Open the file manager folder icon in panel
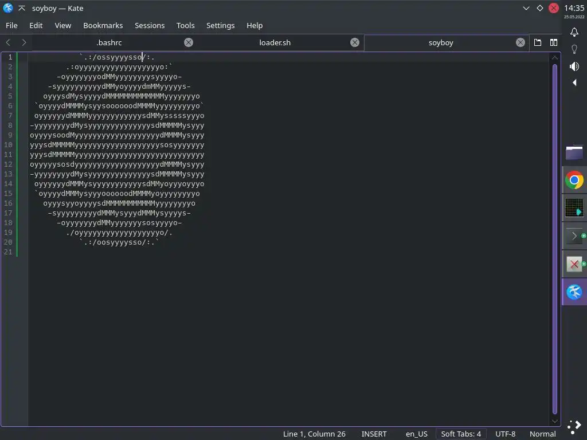This screenshot has width=587, height=440. tap(574, 152)
